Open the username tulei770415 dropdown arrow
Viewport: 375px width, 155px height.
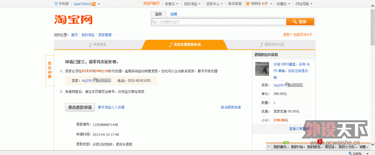click(99, 4)
